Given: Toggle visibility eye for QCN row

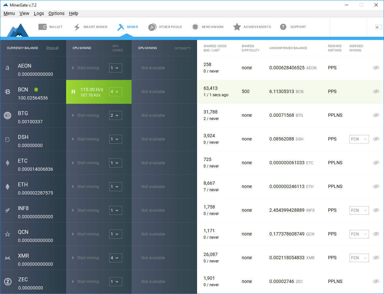Looking at the screenshot, I should (376, 234).
